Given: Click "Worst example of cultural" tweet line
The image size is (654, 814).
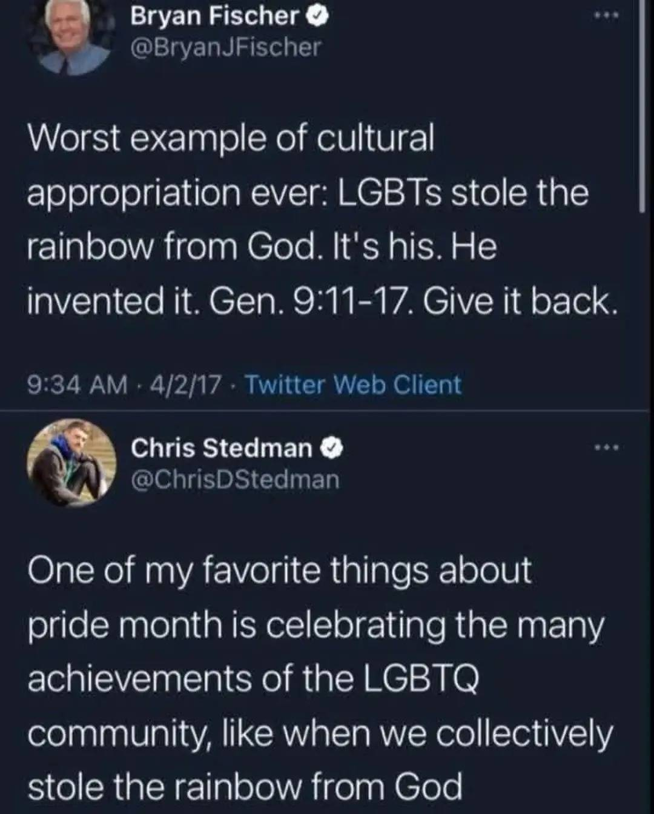Looking at the screenshot, I should pos(231,138).
